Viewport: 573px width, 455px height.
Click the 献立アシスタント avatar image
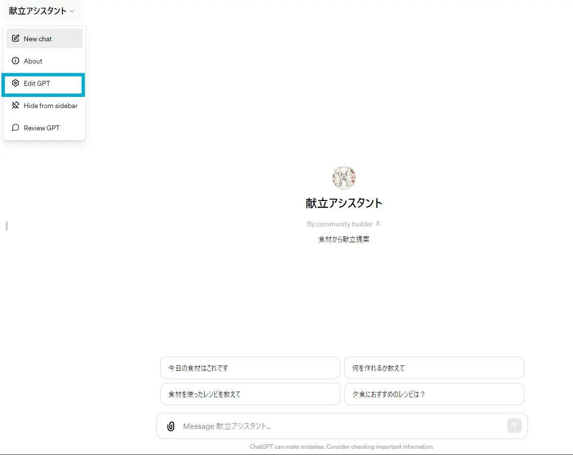pos(344,177)
